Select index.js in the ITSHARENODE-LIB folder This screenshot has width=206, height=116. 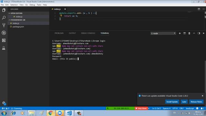pos(29,23)
